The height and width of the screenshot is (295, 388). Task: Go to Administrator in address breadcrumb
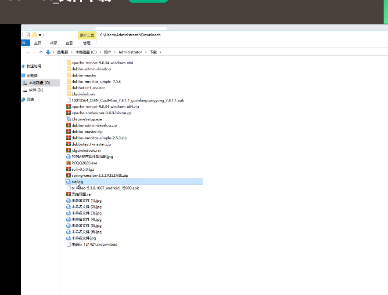(130, 52)
